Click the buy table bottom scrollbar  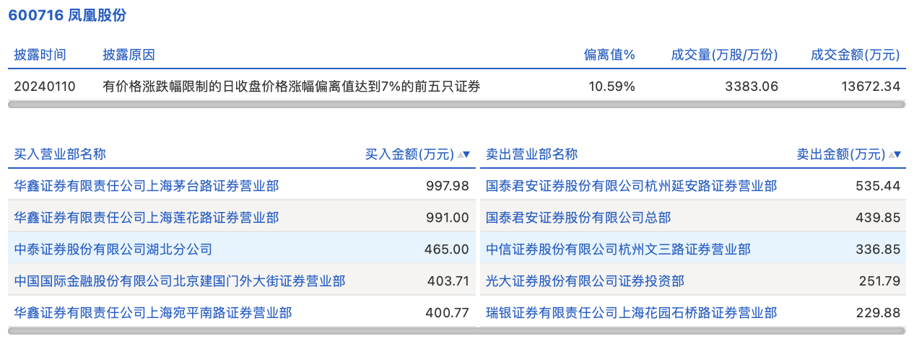click(x=241, y=331)
